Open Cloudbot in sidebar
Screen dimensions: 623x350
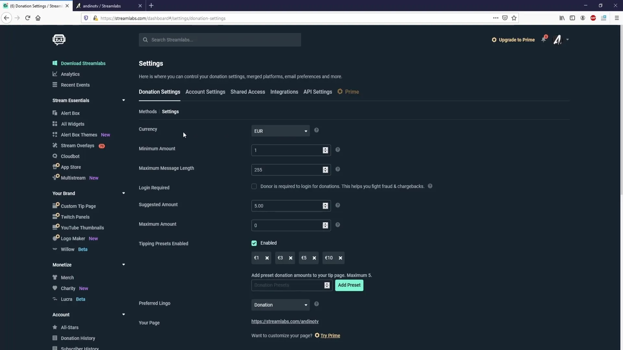(x=70, y=156)
